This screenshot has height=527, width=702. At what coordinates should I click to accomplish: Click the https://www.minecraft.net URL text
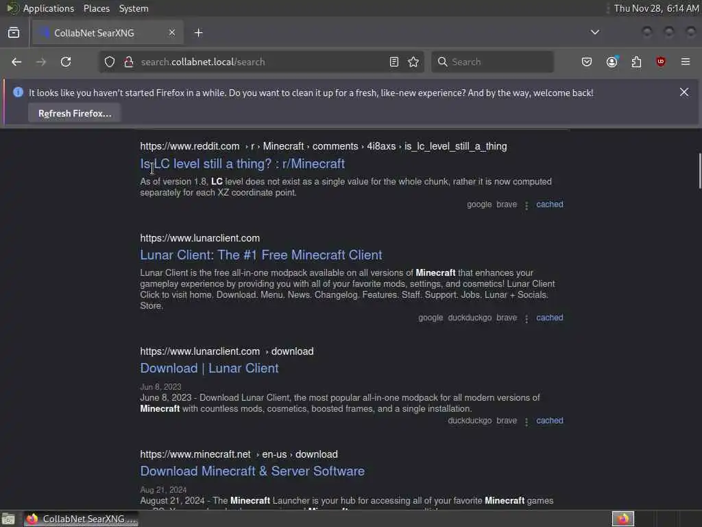click(x=195, y=454)
